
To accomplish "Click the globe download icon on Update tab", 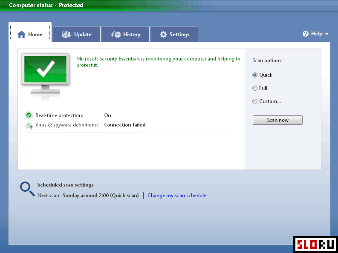I will tap(66, 34).
